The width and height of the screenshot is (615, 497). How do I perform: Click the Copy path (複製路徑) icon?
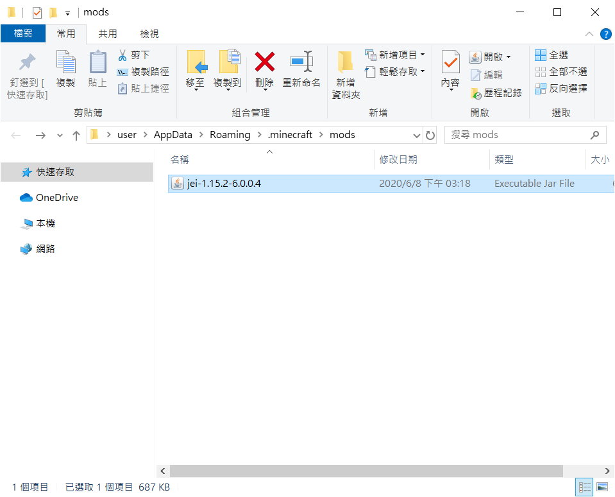[122, 72]
